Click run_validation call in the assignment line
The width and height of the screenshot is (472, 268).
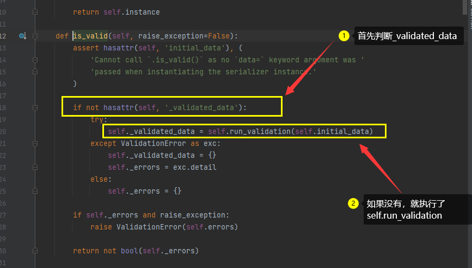coord(260,131)
